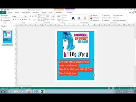The width and height of the screenshot is (136, 102).
Task: Switch to the HOME tab
Action: 10,12
